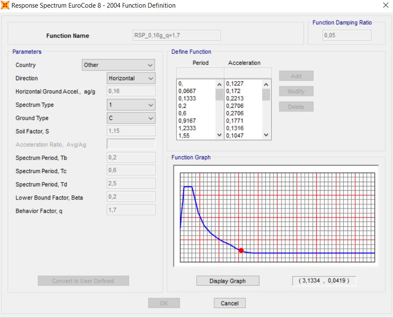Click the Function Name field
This screenshot has width=393, height=318.
[177, 35]
